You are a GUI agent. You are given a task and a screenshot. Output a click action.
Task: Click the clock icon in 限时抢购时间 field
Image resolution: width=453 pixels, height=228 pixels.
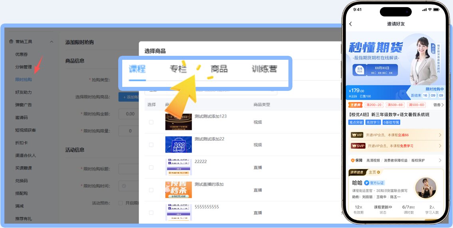[124, 186]
